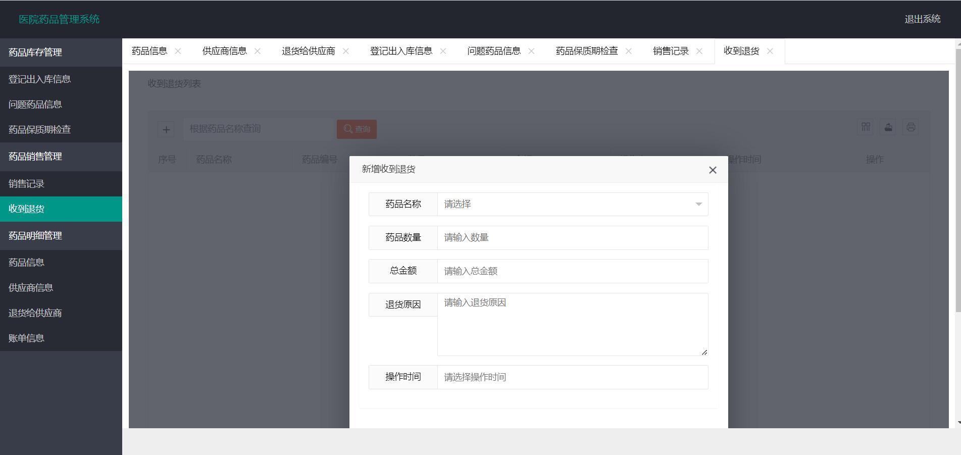
Task: Select the 收到退货 tab
Action: coord(741,51)
